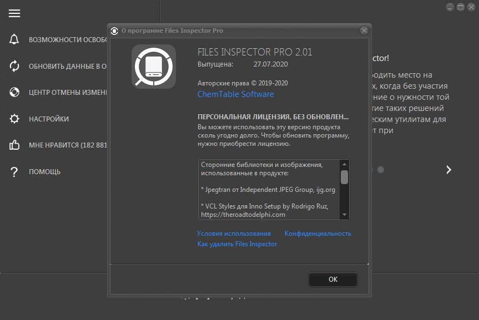
Task: Click the question mark help icon
Action: point(14,171)
